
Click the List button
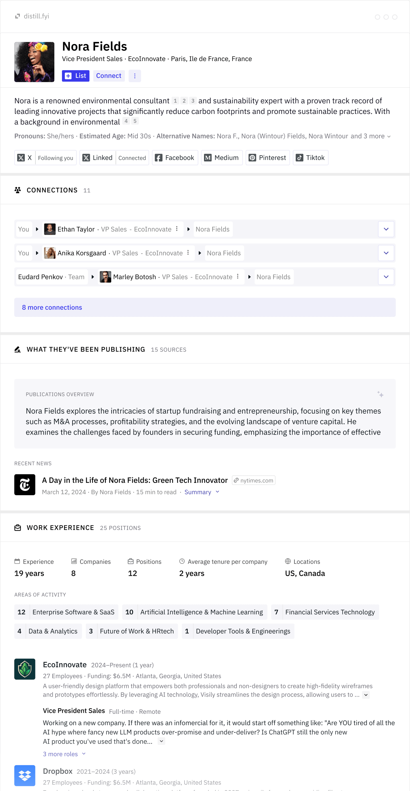(76, 76)
